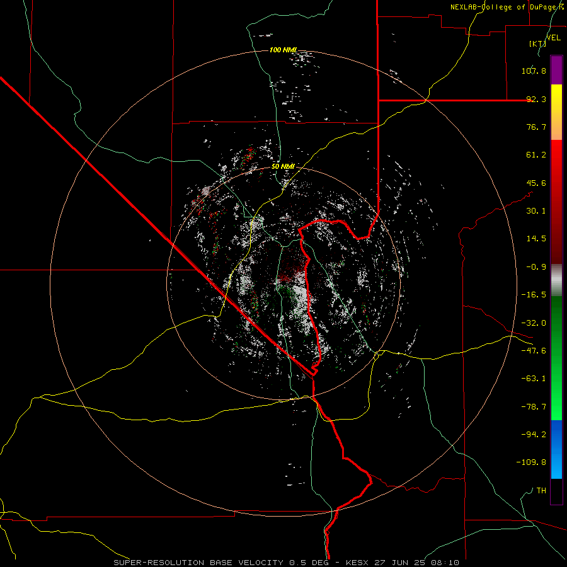This screenshot has height=567, width=567.
Task: Select the -47.6 scale value
Action: (x=534, y=351)
